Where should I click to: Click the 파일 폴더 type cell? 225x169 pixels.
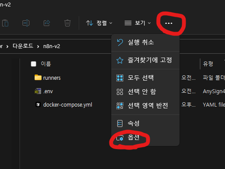point(214,78)
